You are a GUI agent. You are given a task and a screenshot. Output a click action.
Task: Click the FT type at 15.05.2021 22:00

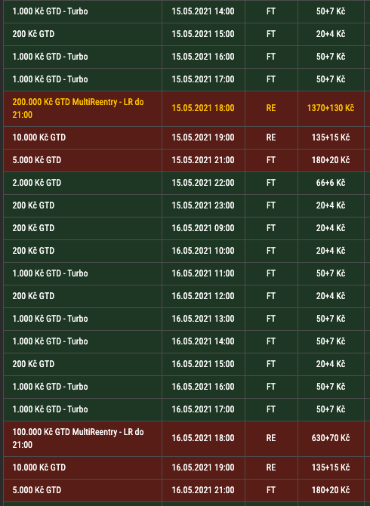pyautogui.click(x=271, y=183)
